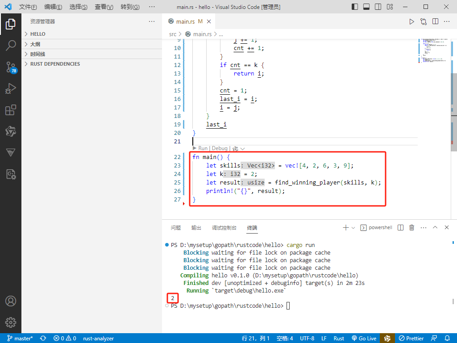This screenshot has height=343, width=457.
Task: Open the Run and Debug view
Action: point(11,89)
